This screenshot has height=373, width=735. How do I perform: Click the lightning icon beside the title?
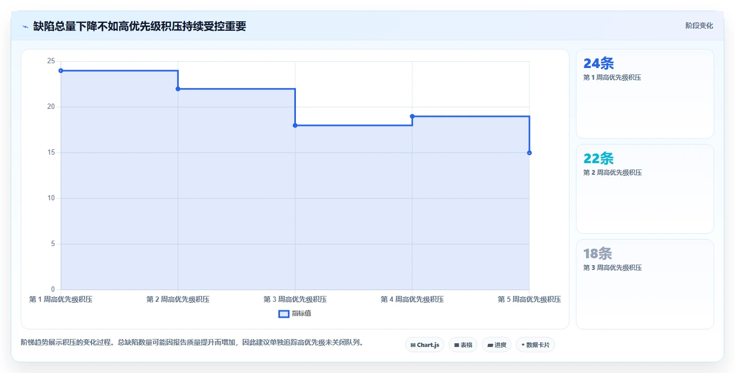(25, 27)
